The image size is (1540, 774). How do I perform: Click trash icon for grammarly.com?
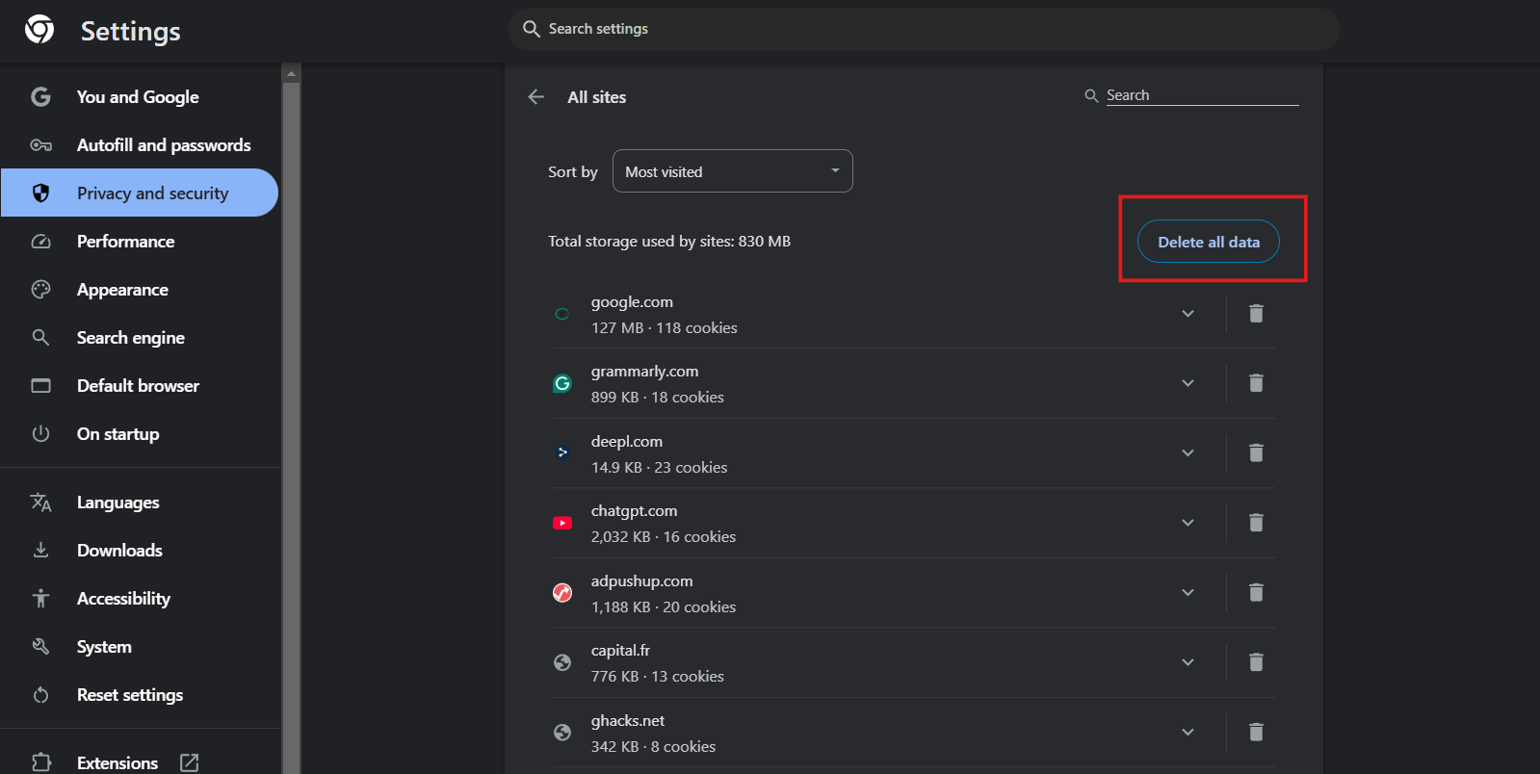1256,383
